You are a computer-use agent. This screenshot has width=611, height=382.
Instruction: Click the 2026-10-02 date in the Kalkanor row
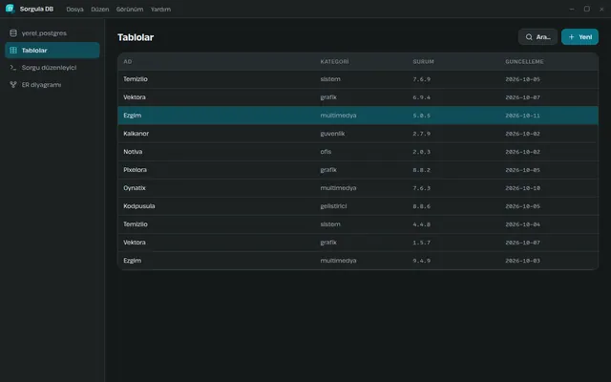click(x=522, y=134)
